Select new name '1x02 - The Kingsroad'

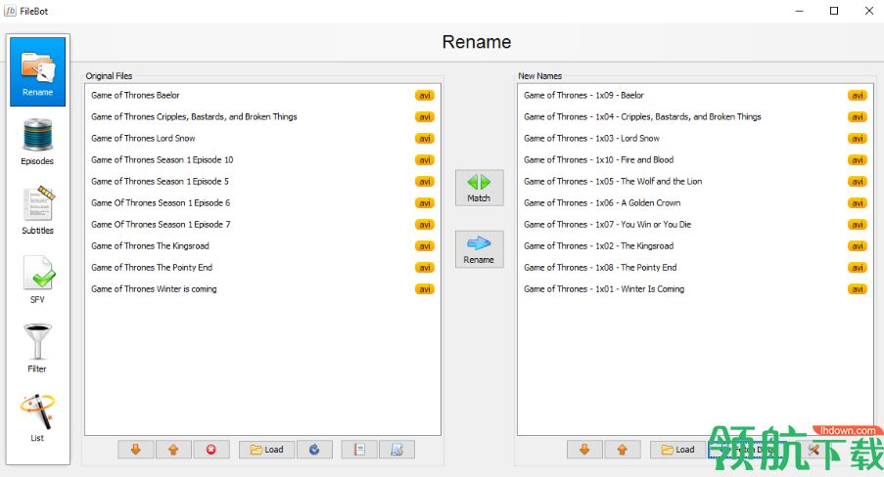tap(695, 246)
